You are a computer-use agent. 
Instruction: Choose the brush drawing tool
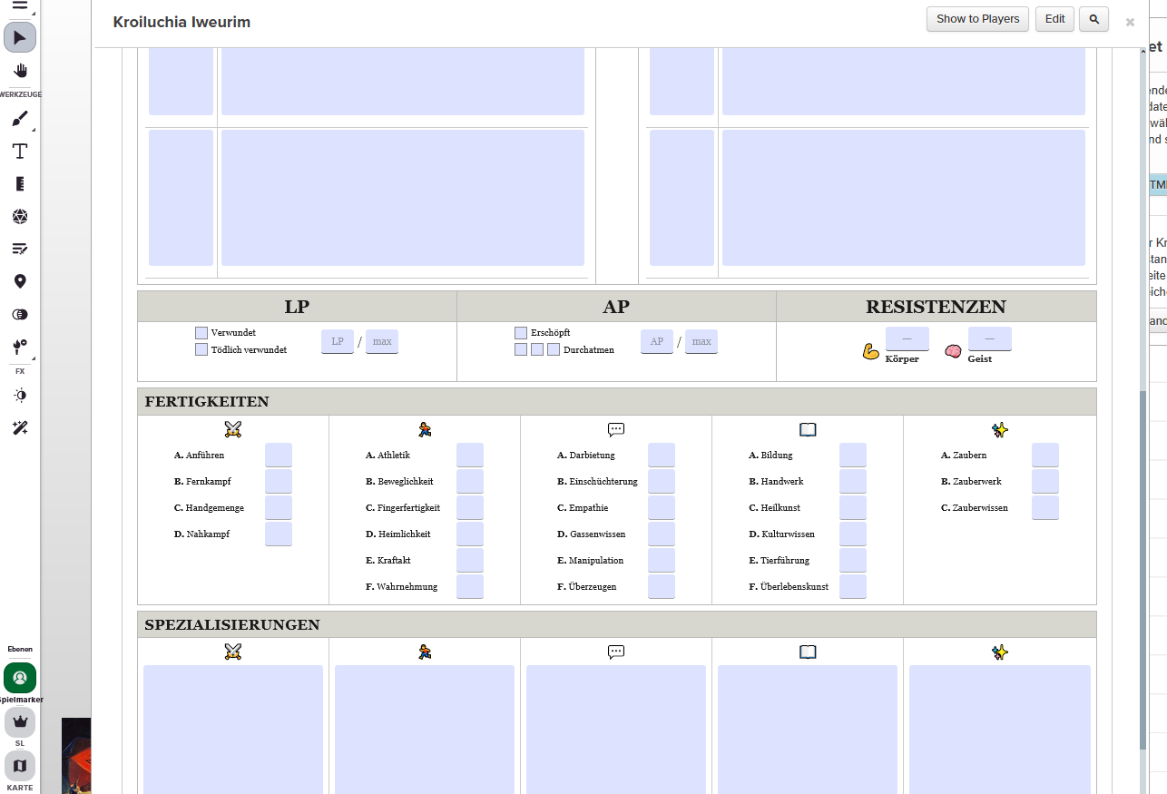(20, 119)
